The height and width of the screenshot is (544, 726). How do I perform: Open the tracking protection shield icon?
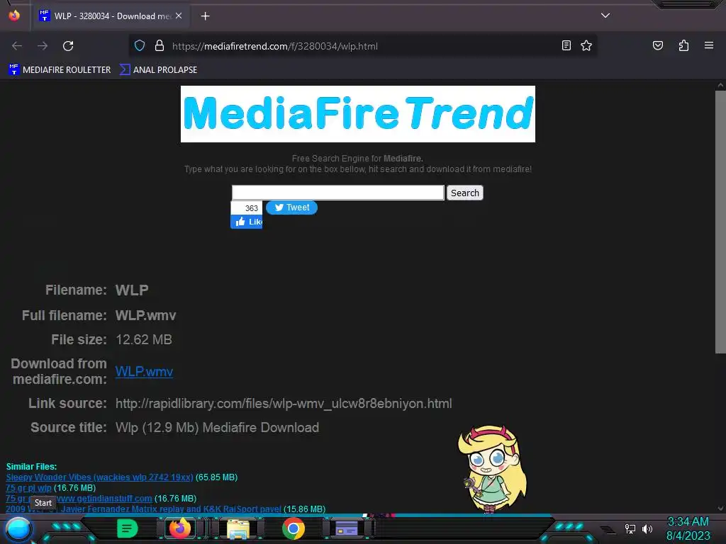140,46
